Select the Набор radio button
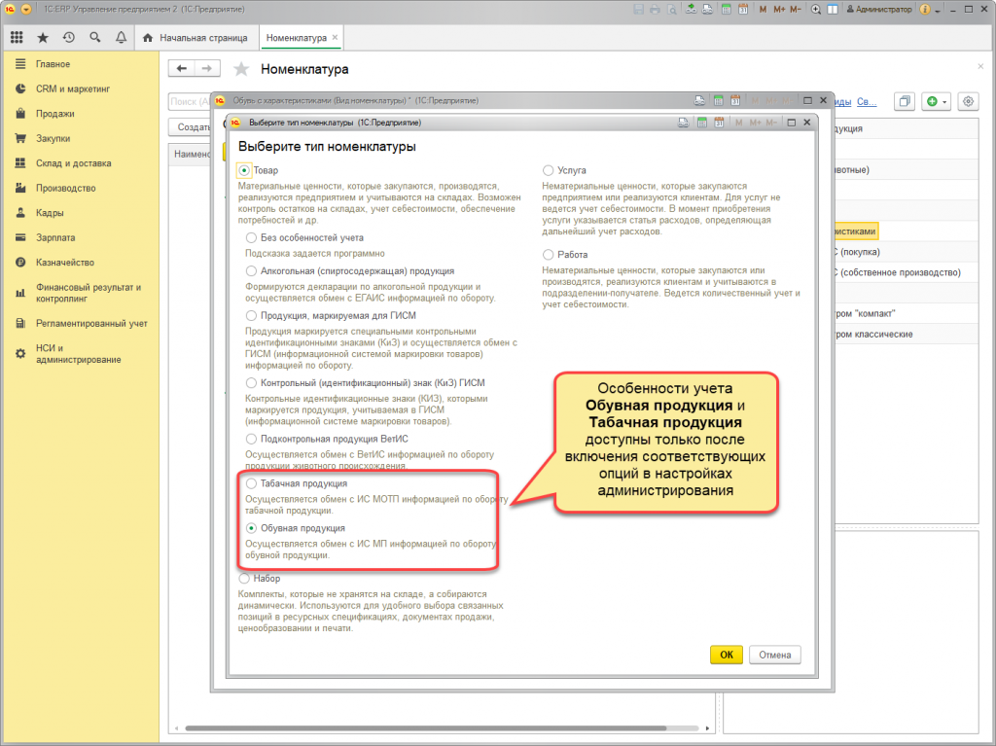 coord(244,579)
